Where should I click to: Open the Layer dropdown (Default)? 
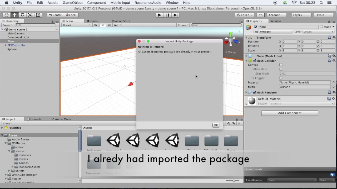tap(318, 31)
